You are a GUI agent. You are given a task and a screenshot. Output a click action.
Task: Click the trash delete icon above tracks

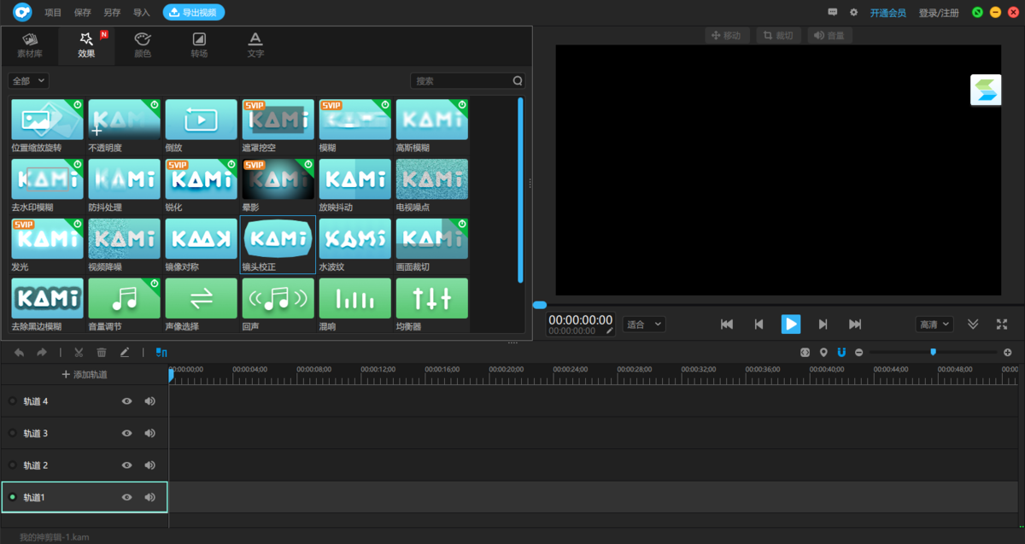click(102, 352)
